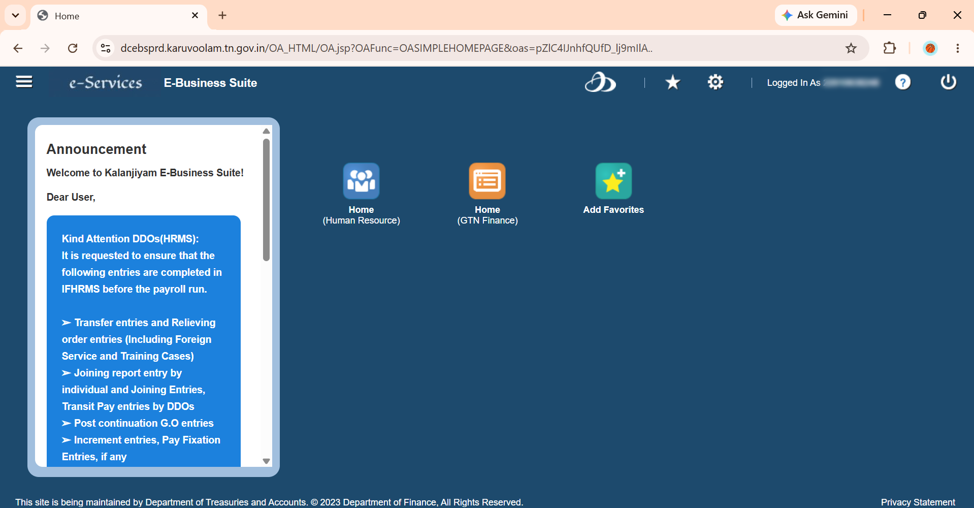Click the announcement scrollbar thumb
The image size is (974, 508).
pyautogui.click(x=266, y=200)
